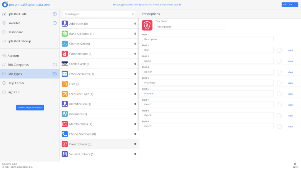The image size is (301, 170).
Task: Delete the Addresses type with trash icon
Action: [x=135, y=24]
